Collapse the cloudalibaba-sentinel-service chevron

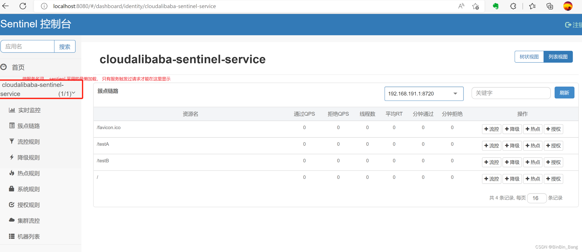coord(74,93)
